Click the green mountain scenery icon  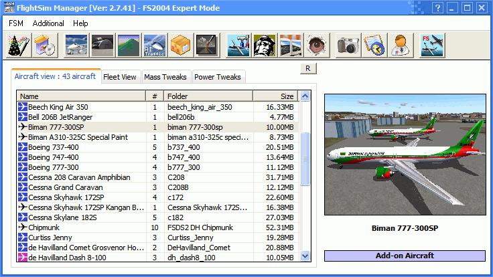(x=129, y=45)
